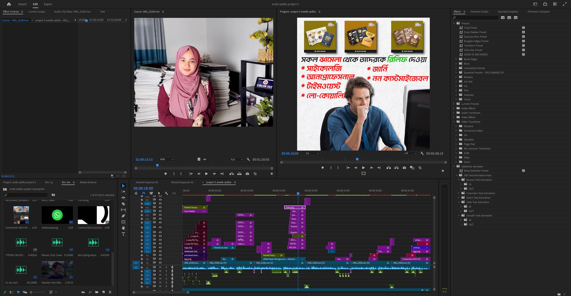Open 45% zoom dropdown in Source monitor
This screenshot has height=296, width=571.
click(x=166, y=159)
